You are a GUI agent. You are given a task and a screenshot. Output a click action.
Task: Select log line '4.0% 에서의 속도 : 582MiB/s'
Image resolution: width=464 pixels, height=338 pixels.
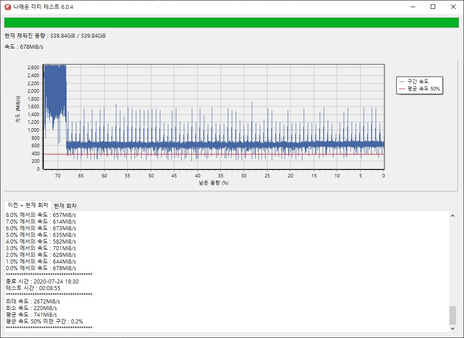(x=41, y=242)
